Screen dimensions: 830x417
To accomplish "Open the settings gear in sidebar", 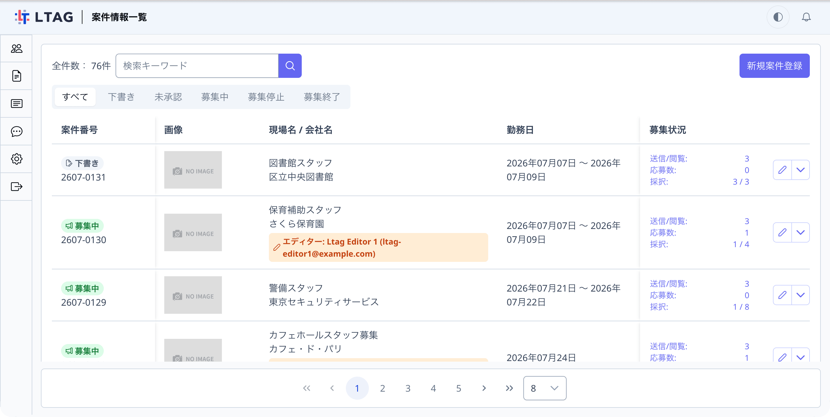I will coord(16,159).
